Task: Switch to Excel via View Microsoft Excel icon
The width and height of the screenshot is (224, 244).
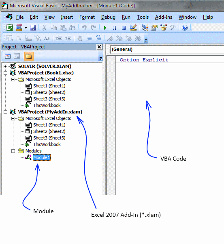Action: pyautogui.click(x=10, y=28)
